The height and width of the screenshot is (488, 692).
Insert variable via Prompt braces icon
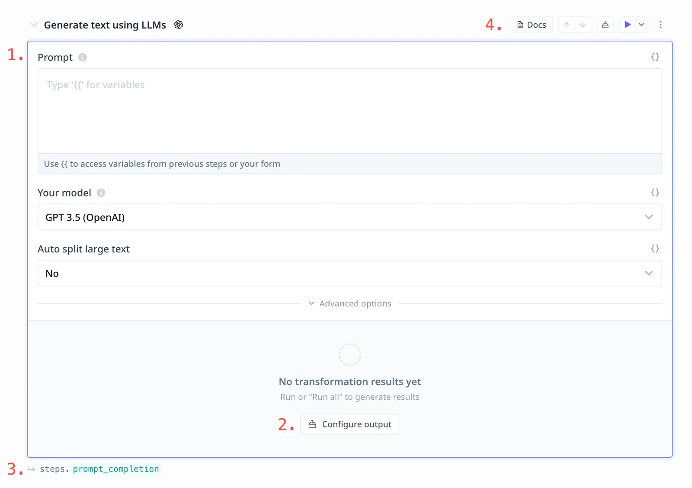click(655, 57)
